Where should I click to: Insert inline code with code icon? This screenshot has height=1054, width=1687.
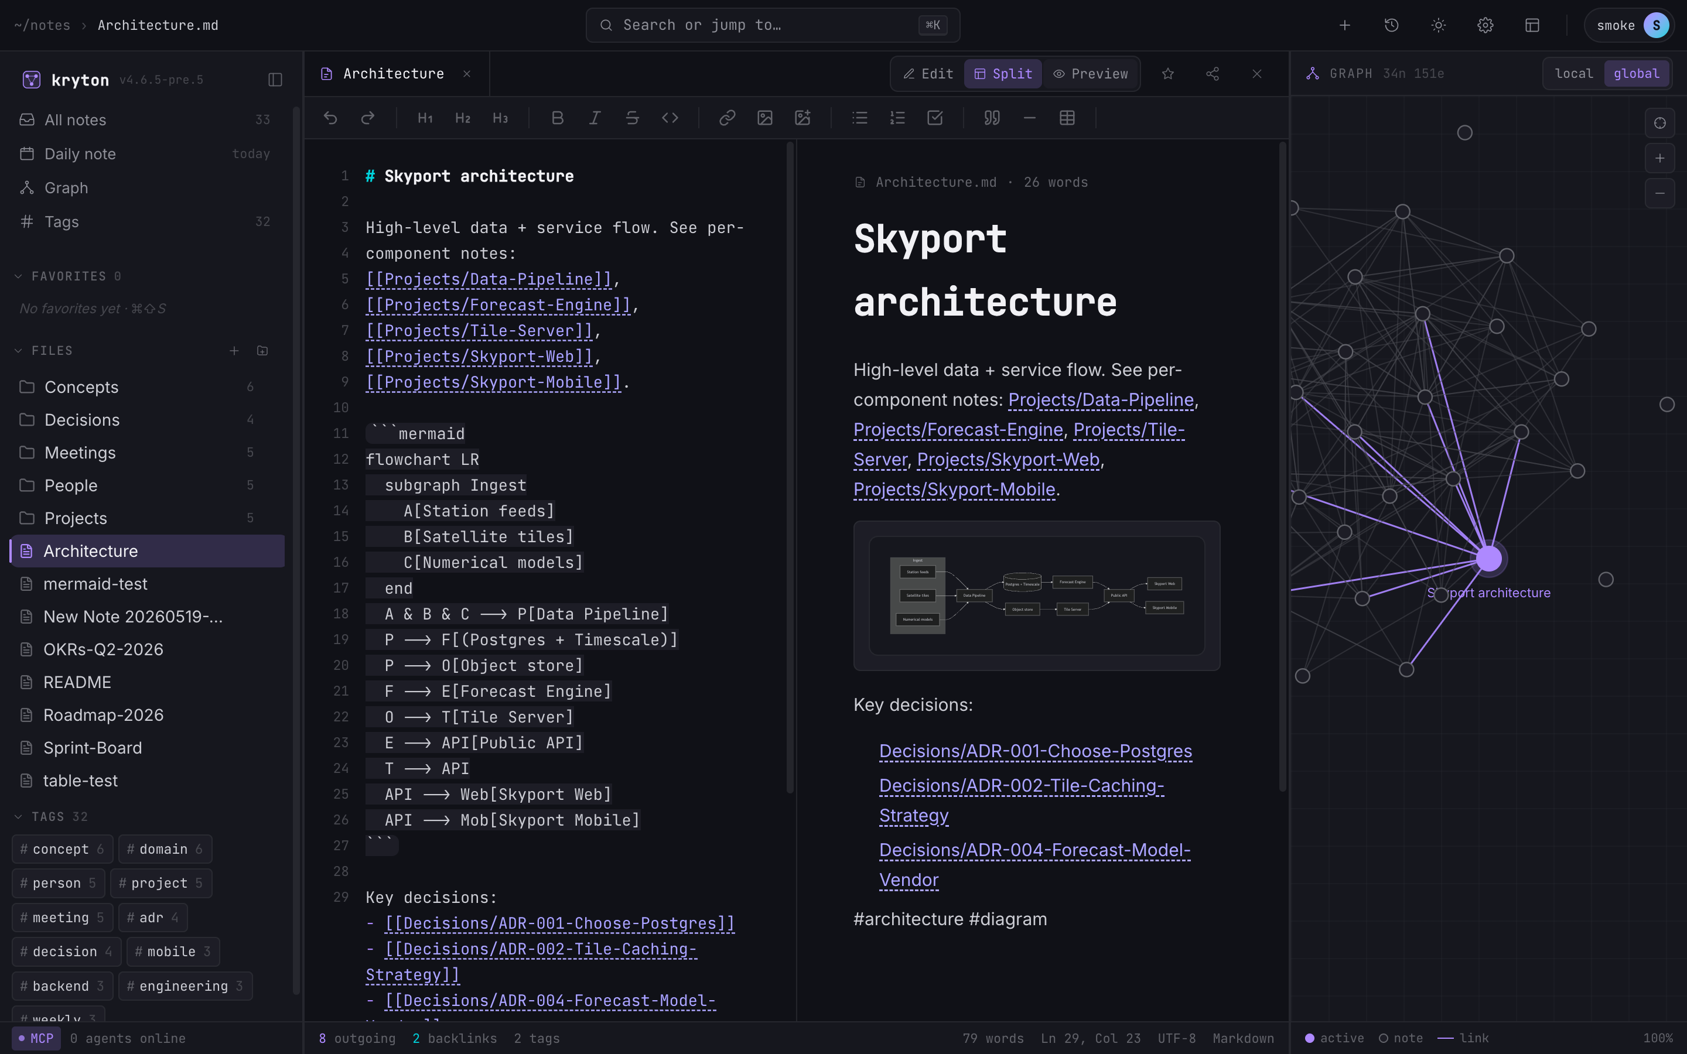click(670, 118)
